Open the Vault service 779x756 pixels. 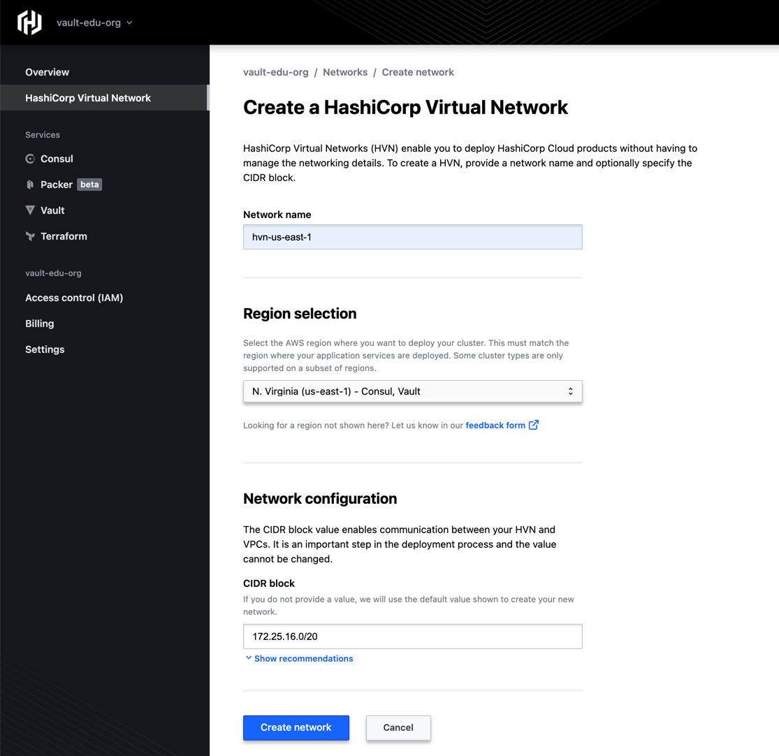[52, 210]
